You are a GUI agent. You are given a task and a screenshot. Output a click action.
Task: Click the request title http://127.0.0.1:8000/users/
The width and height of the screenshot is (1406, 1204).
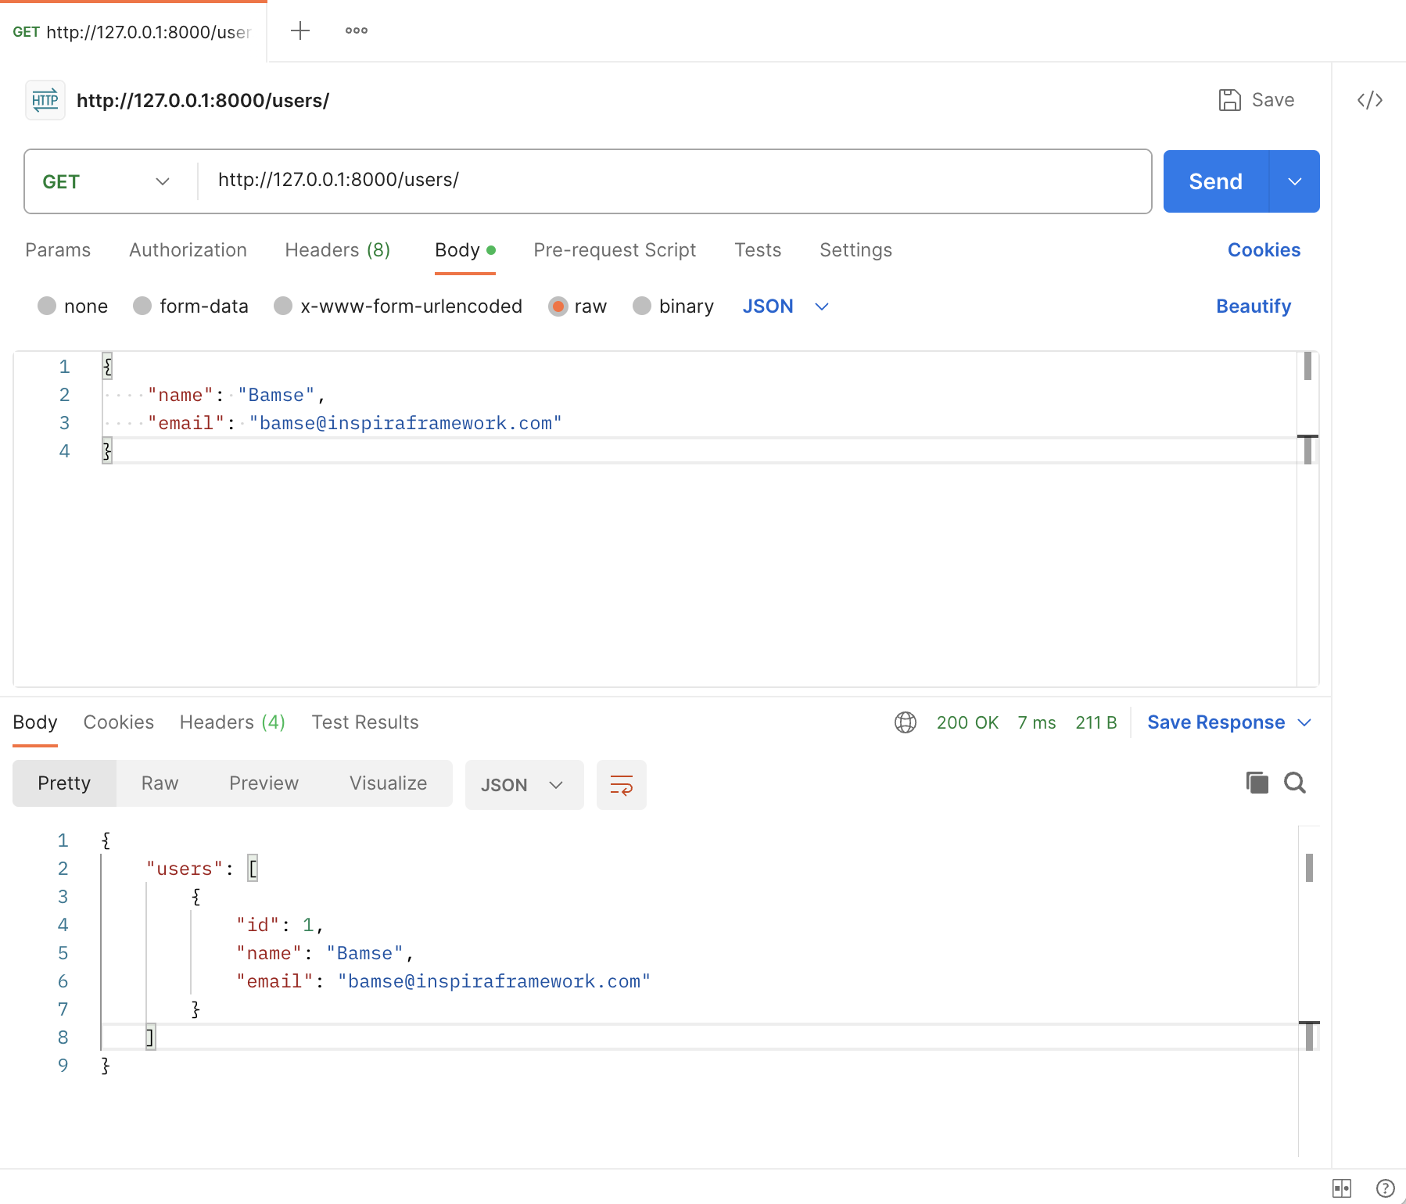(203, 101)
